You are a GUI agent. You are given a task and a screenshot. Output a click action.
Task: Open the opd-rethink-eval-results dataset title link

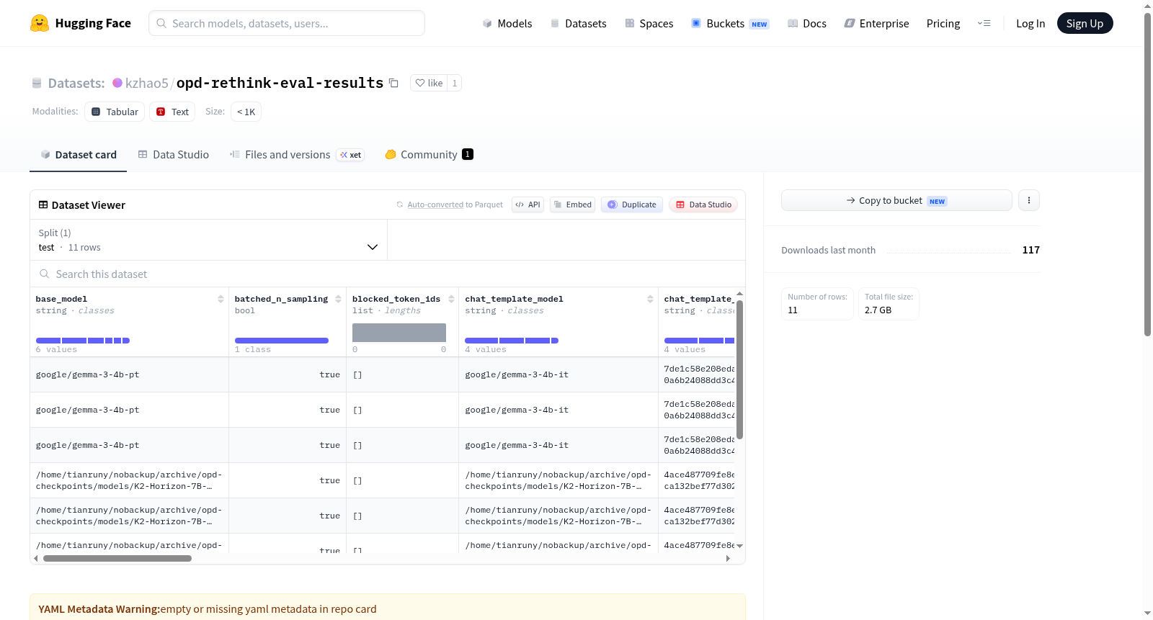pyautogui.click(x=280, y=83)
